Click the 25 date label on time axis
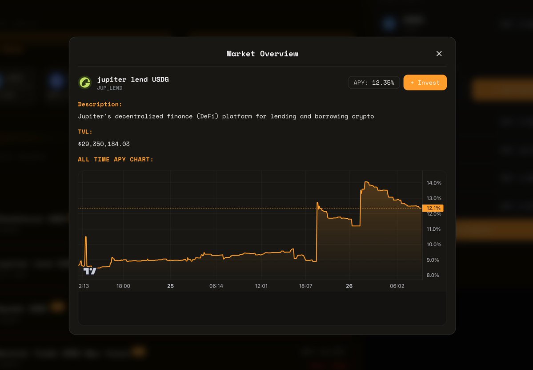 click(170, 286)
